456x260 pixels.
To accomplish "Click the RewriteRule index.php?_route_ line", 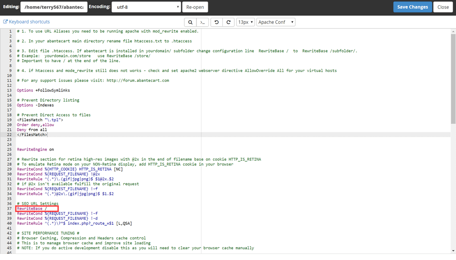I will [x=74, y=224].
